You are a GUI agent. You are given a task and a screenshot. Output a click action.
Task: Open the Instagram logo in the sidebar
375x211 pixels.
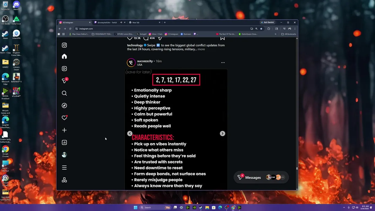pos(64,45)
